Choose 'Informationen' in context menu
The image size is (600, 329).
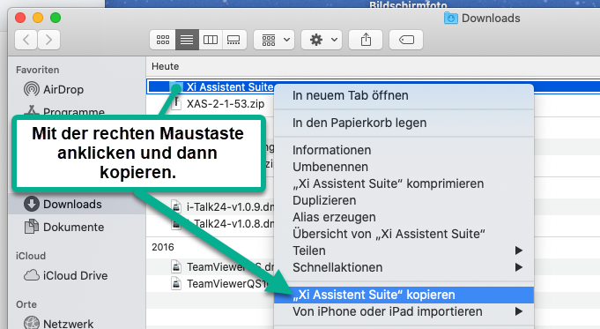[404, 150]
